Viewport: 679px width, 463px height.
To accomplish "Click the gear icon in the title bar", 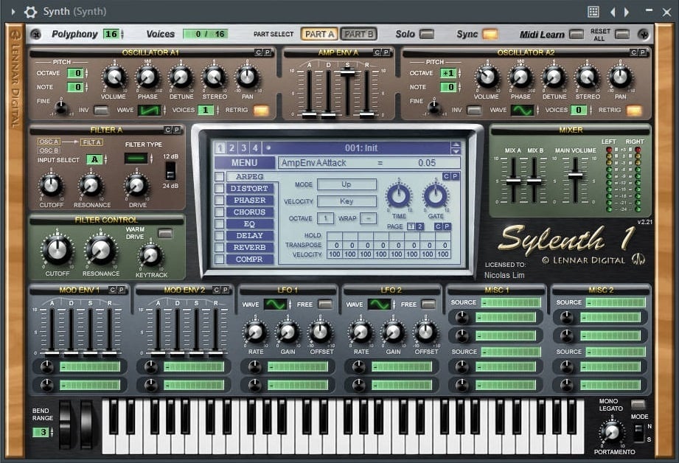I will [29, 11].
